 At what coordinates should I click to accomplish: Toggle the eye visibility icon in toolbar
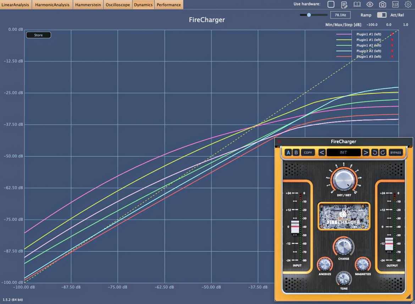point(370,5)
